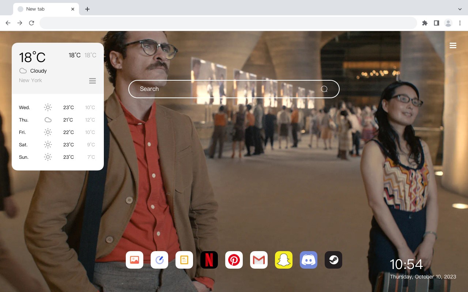
Task: Open the weather widget menu icon
Action: coord(93,81)
